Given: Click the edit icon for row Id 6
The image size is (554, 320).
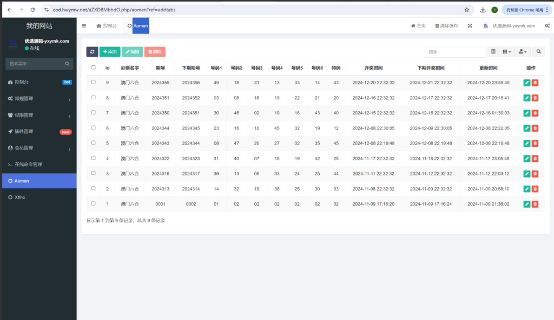Looking at the screenshot, I should coord(526,128).
